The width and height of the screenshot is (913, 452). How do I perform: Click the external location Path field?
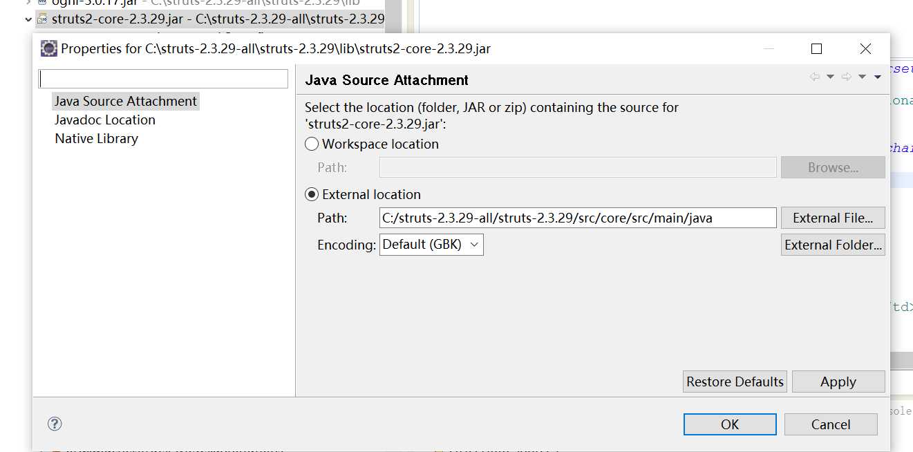(x=578, y=218)
